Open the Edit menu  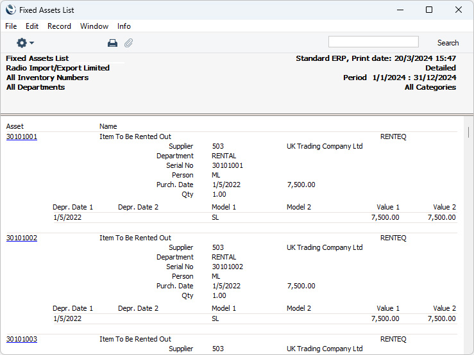click(x=32, y=26)
